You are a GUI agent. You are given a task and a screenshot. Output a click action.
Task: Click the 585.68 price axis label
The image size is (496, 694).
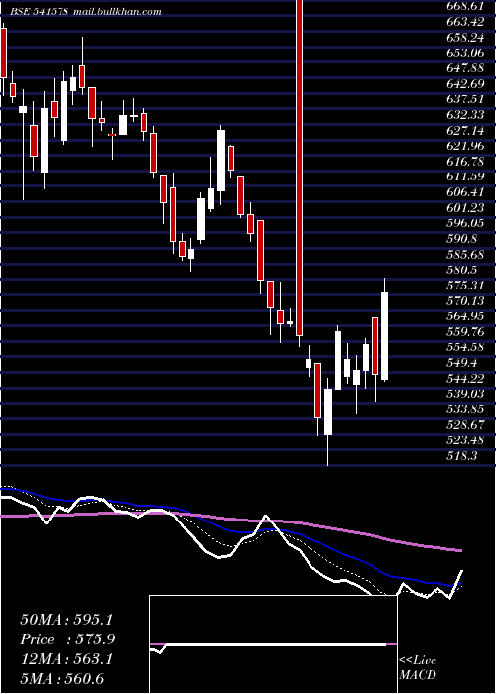pos(466,254)
